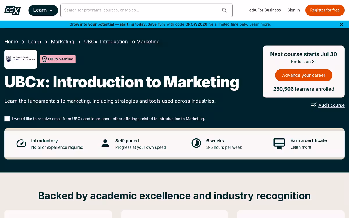
Task: Click the Advance your career button
Action: [x=304, y=75]
